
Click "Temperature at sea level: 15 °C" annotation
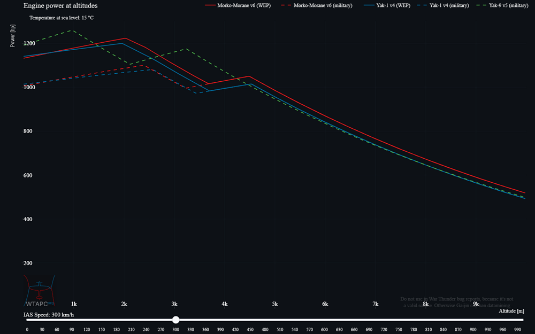62,18
